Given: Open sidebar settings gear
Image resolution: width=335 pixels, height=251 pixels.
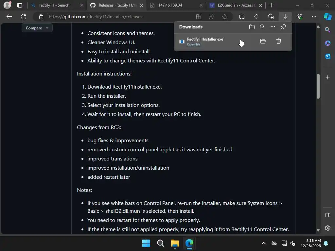Looking at the screenshot, I should (x=327, y=228).
